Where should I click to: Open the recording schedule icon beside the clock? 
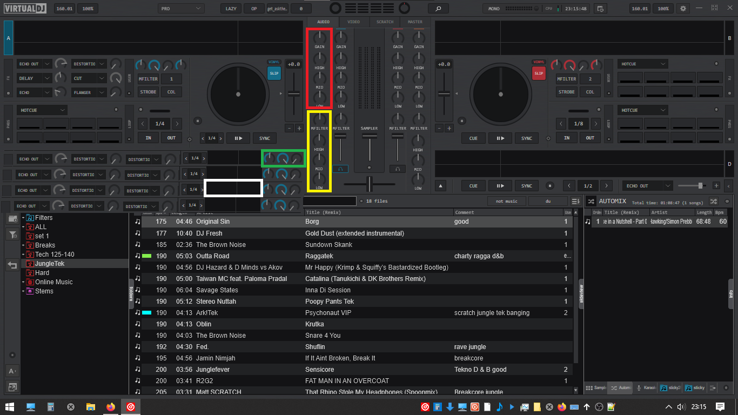600,9
